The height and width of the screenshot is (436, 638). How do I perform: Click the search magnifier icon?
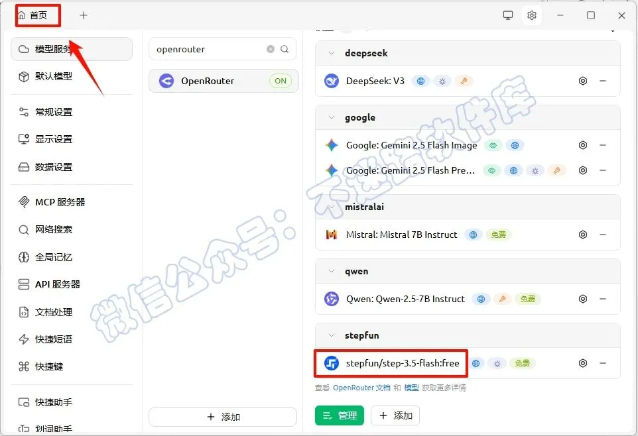click(x=285, y=49)
